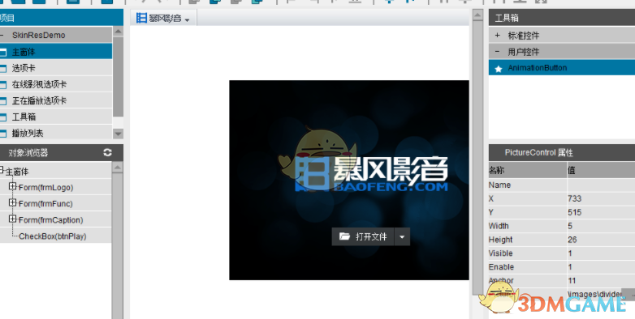Toggle the 主窗体 root node in object tree
Screen dimensions: 635x319
[x=2, y=170]
